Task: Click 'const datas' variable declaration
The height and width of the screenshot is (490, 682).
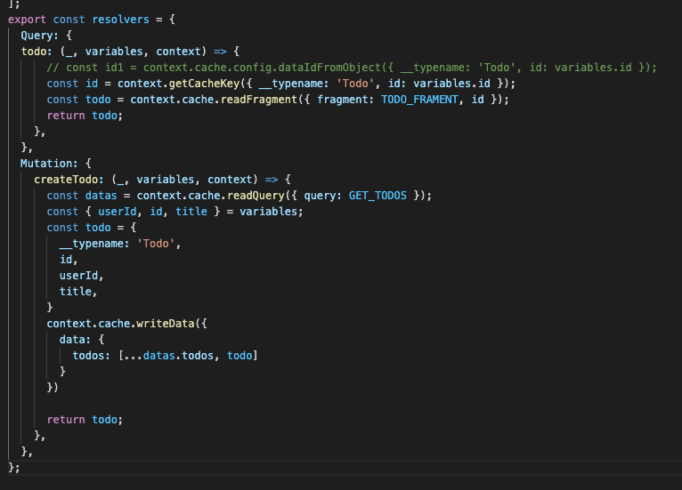Action: [x=82, y=196]
